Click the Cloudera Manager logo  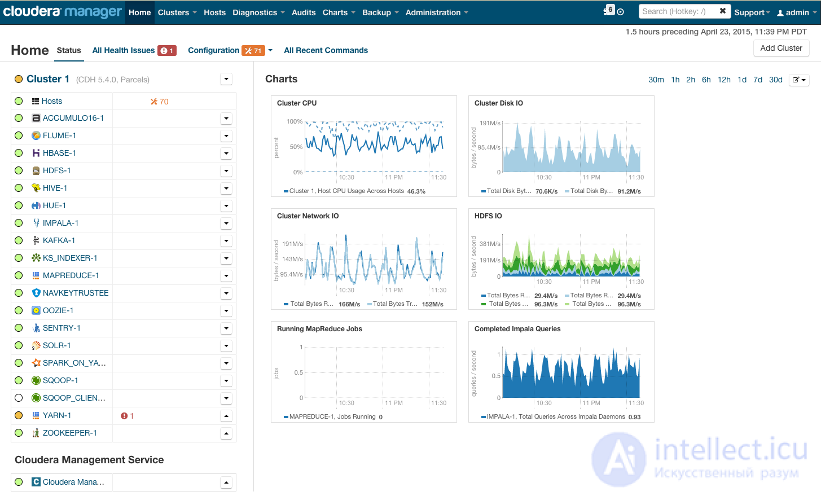[62, 11]
